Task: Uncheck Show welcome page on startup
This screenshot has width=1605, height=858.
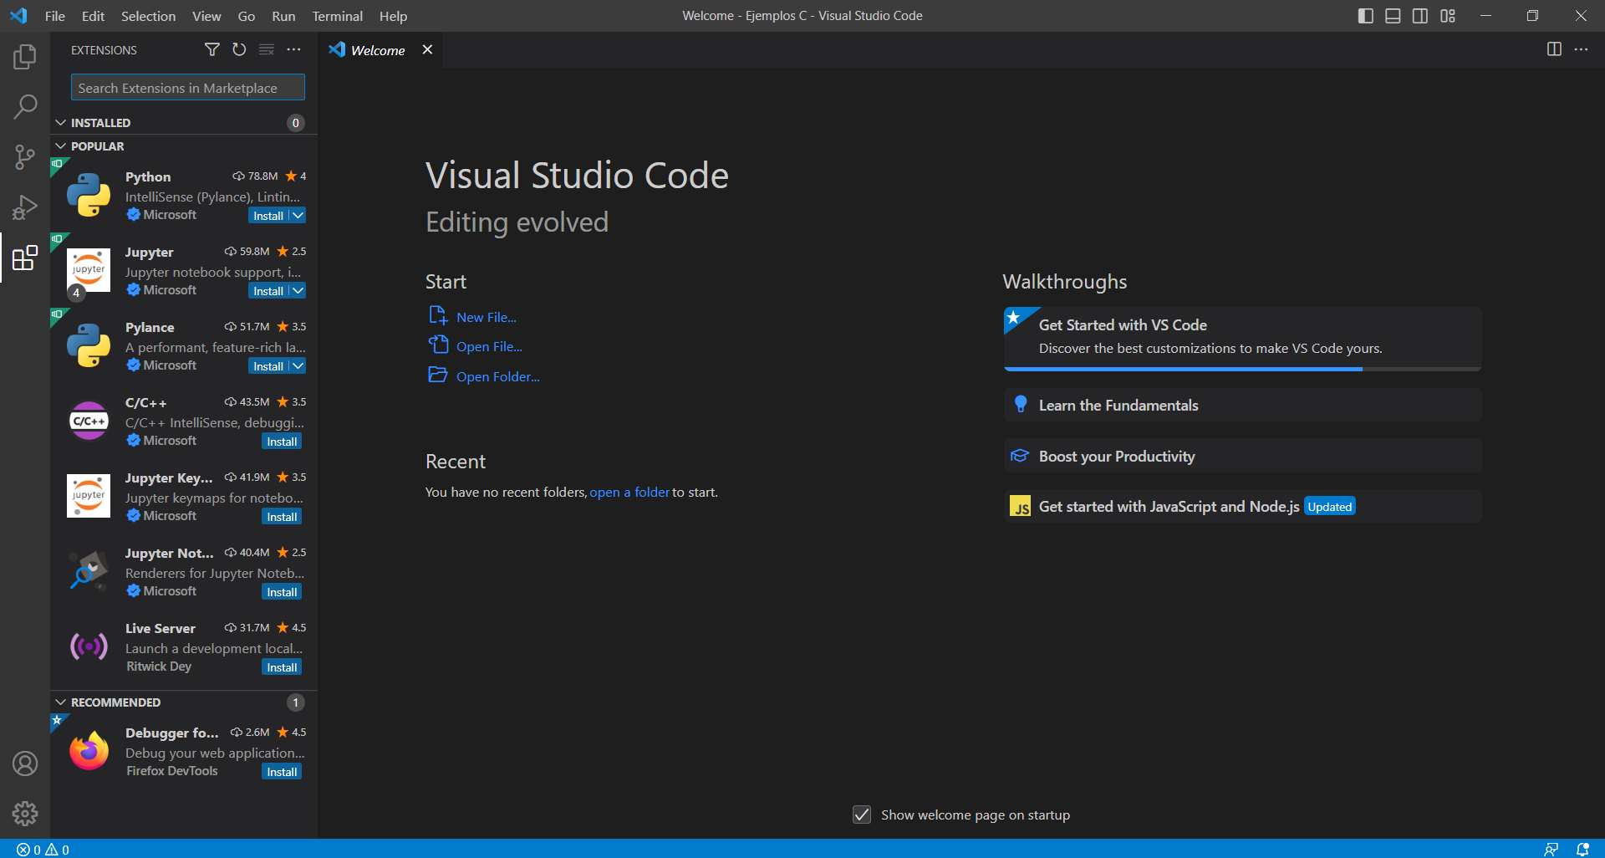Action: coord(862,815)
